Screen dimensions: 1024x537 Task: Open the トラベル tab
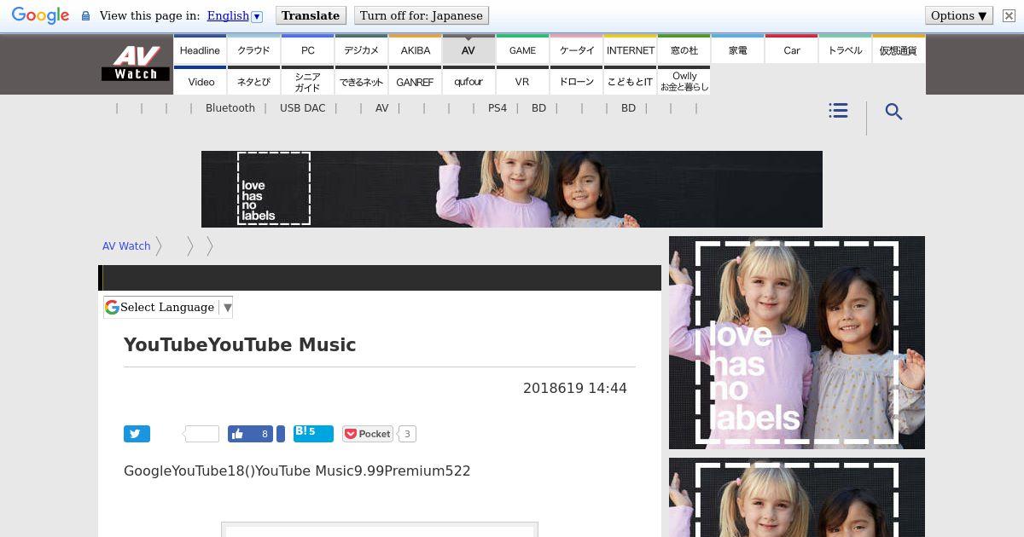pyautogui.click(x=846, y=50)
